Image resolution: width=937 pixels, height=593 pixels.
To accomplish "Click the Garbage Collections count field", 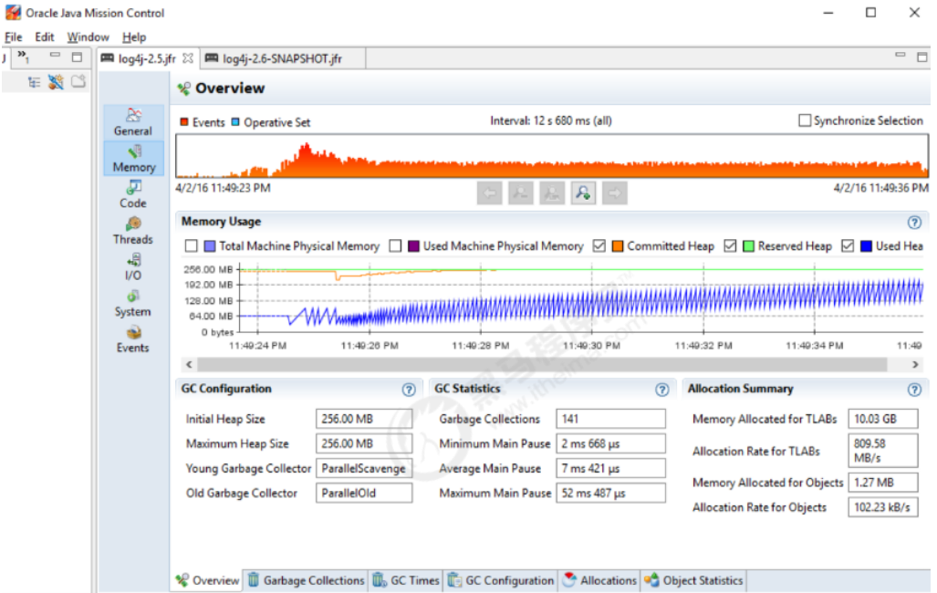I will 610,419.
